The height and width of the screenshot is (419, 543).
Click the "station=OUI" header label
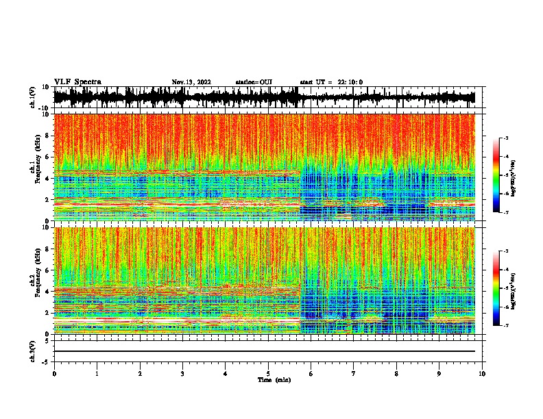(254, 82)
